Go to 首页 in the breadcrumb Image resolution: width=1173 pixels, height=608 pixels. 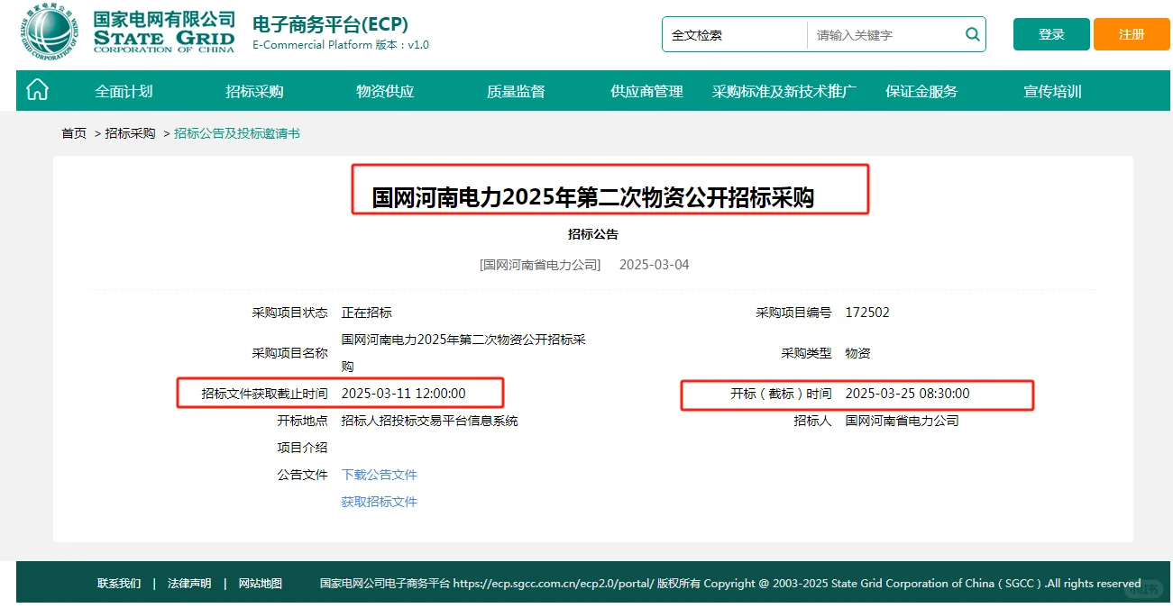[74, 133]
